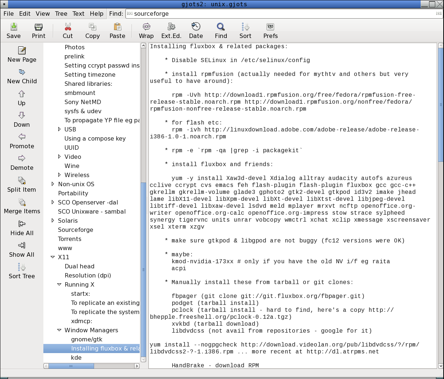Screen dimensions: 444x379
Task: Click Show All in the sidebar
Action: pyautogui.click(x=22, y=249)
